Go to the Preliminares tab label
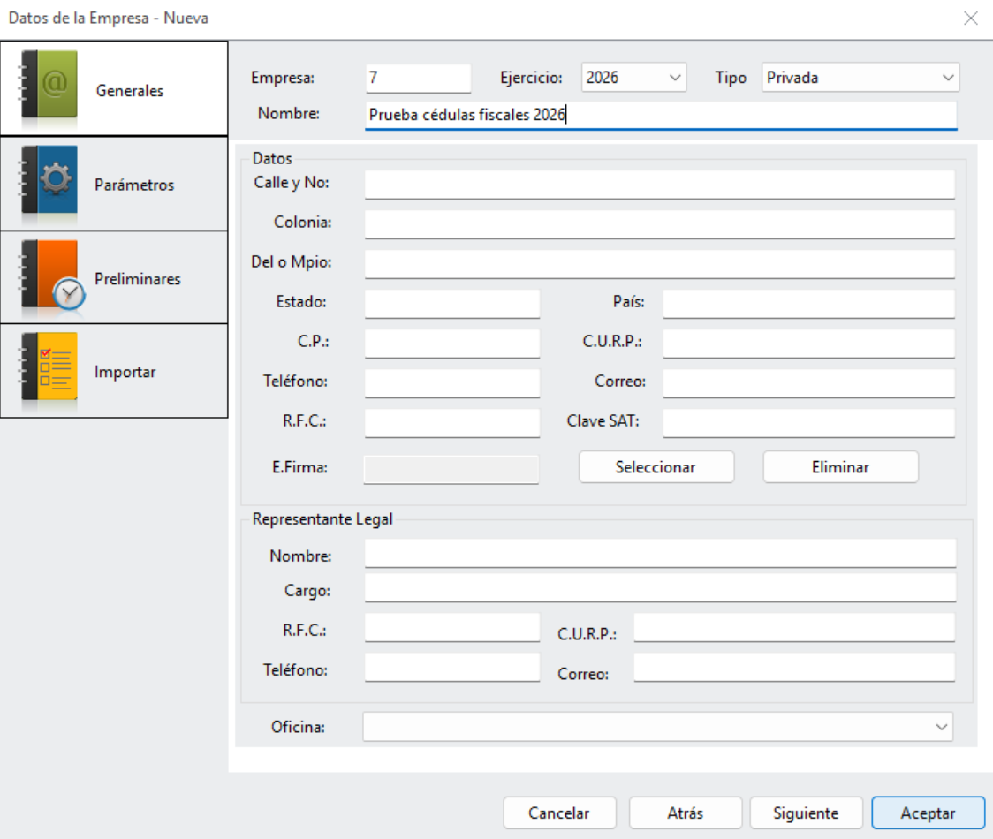993x839 pixels. (138, 278)
